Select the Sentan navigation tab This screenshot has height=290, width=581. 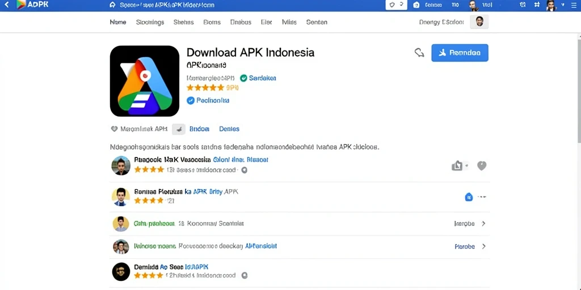[317, 22]
